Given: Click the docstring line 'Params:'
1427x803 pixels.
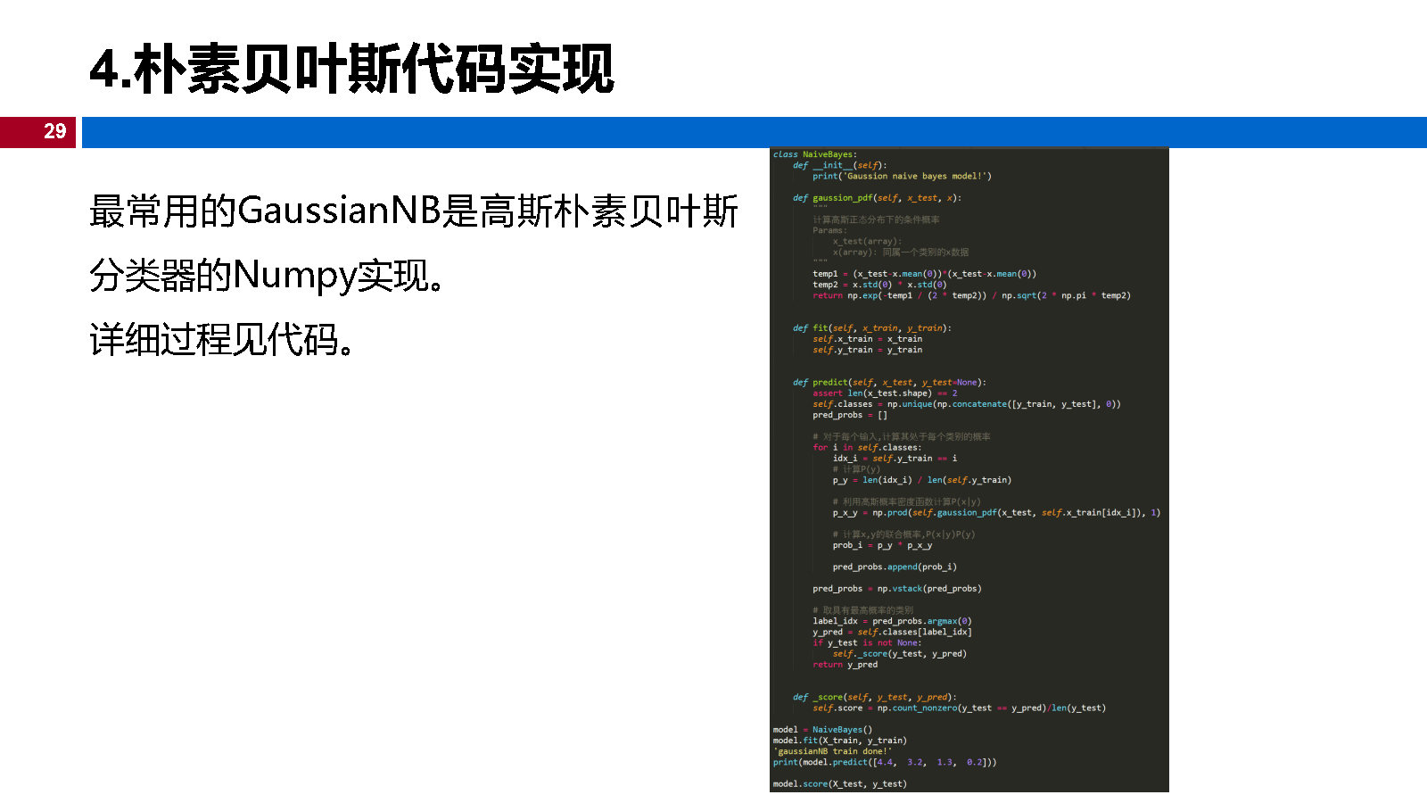Looking at the screenshot, I should coord(829,230).
